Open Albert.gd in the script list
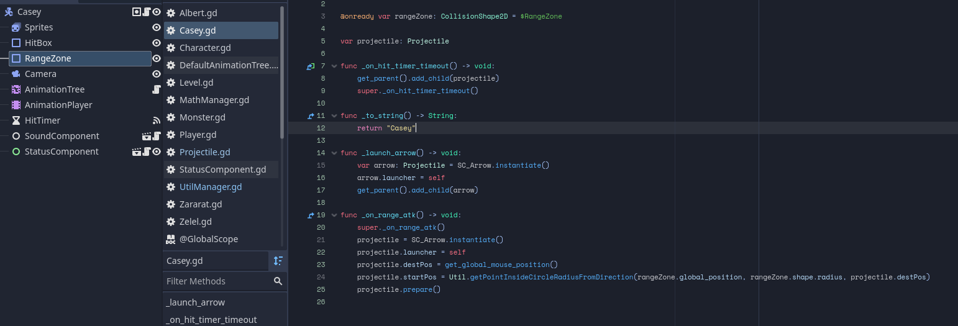Viewport: 958px width, 326px height. [221, 13]
